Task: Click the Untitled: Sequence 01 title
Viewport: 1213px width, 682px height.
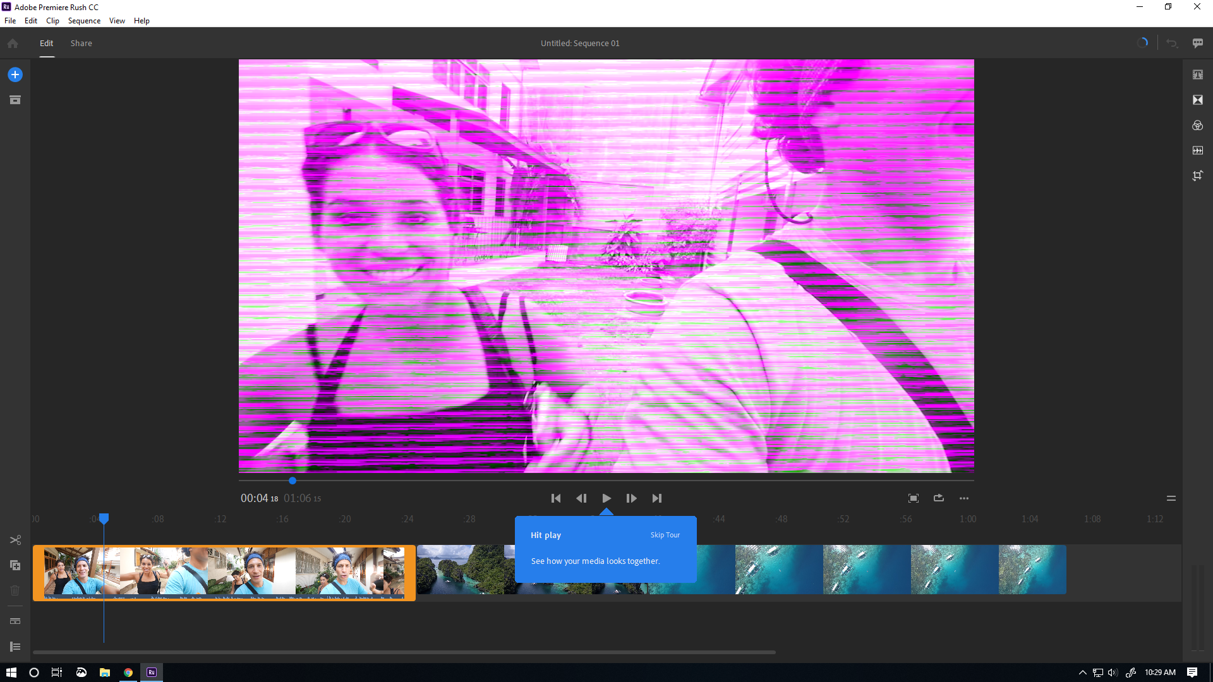Action: (580, 43)
